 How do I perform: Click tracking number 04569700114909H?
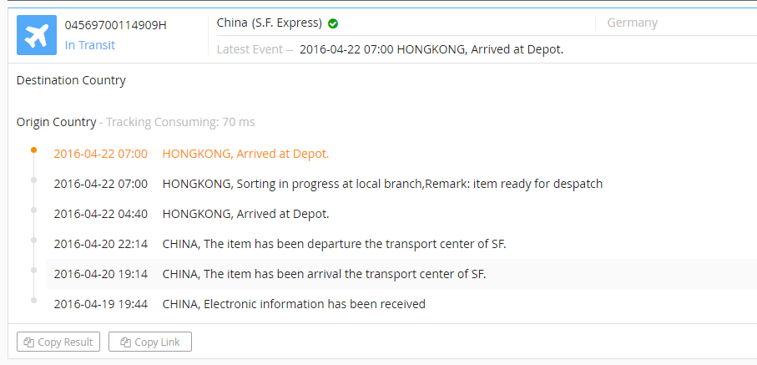coord(116,25)
